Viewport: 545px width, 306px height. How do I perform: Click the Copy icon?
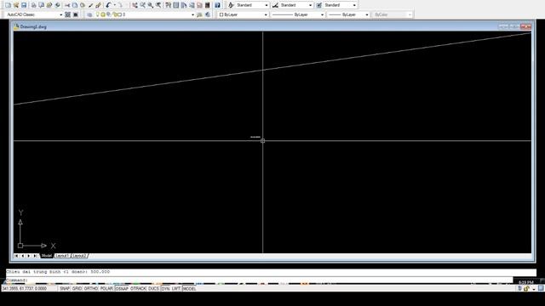pyautogui.click(x=75, y=5)
